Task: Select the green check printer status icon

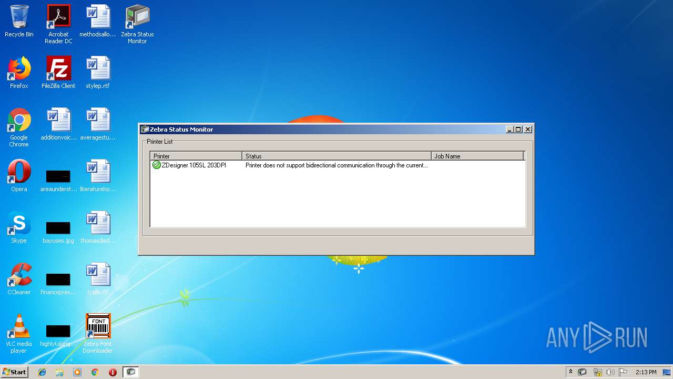Action: click(x=156, y=165)
